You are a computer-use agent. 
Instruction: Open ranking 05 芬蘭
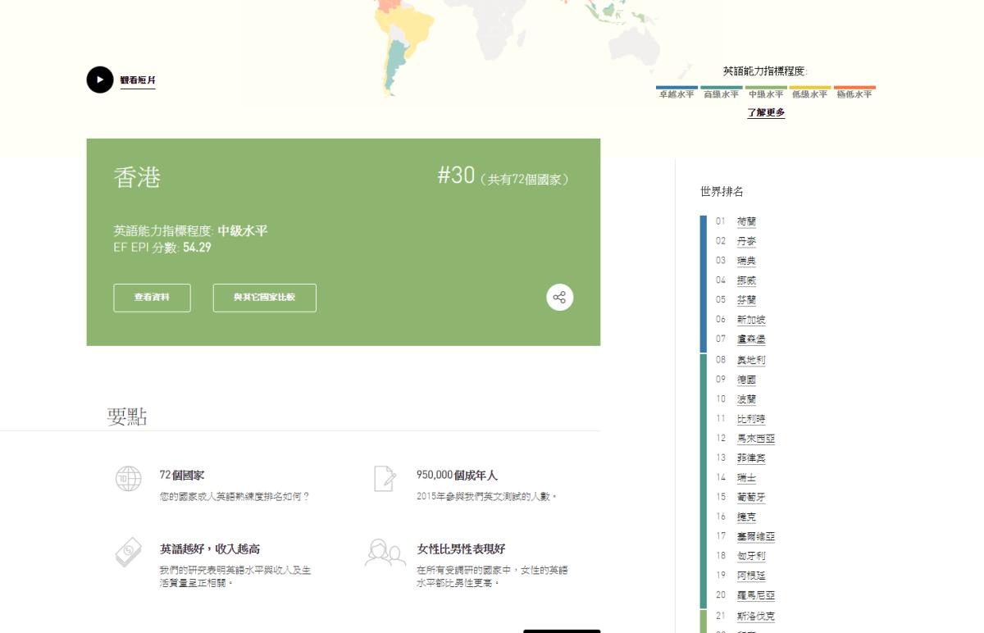click(x=746, y=300)
